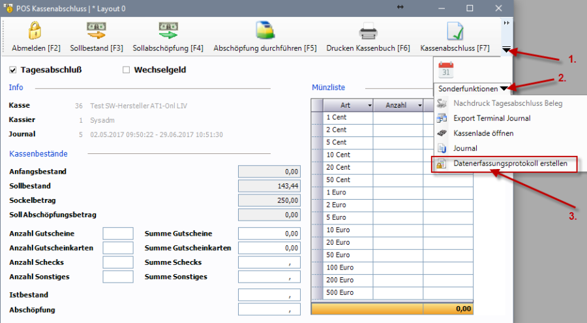
Task: Click the calendar icon in overflow panel
Action: [446, 70]
